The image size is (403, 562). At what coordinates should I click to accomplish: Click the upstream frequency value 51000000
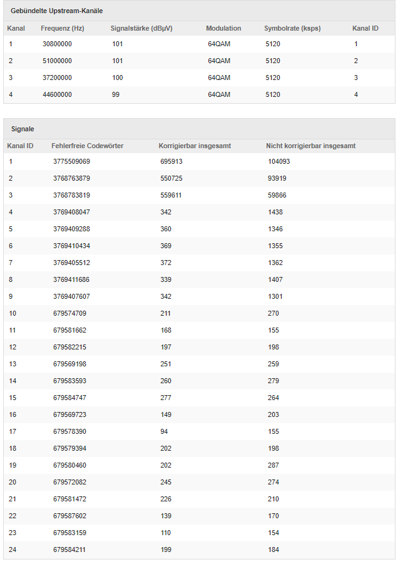57,61
